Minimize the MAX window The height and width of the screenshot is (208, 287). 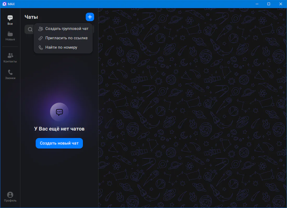(257, 4)
